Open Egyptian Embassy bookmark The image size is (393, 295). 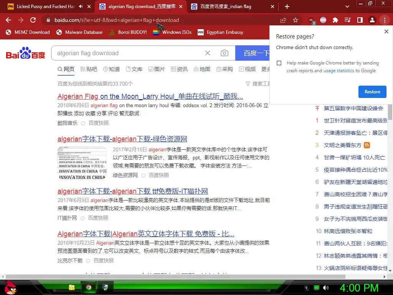(221, 32)
